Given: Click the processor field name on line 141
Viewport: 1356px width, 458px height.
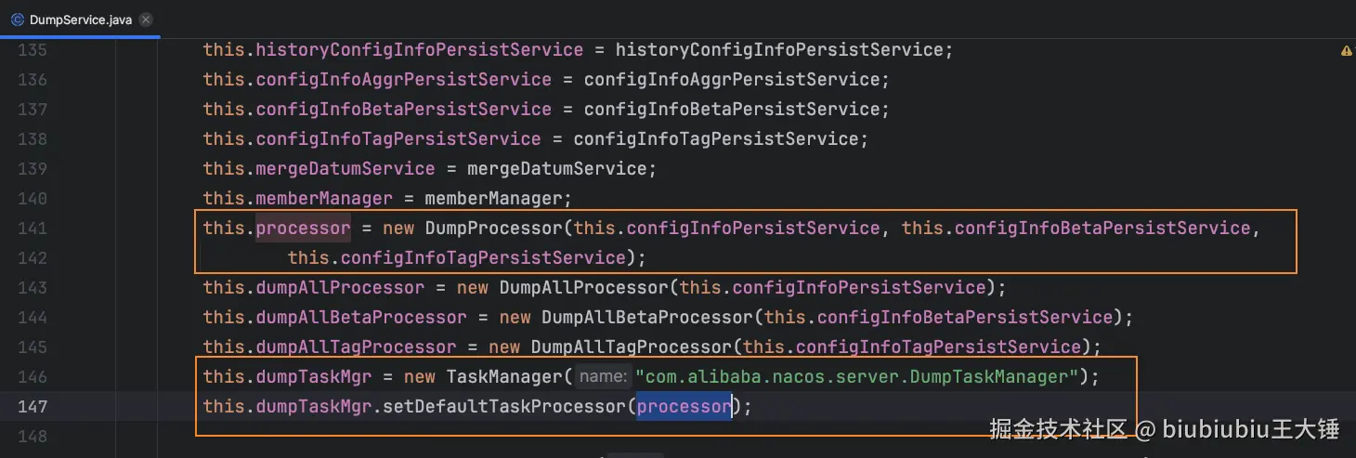Looking at the screenshot, I should (x=303, y=229).
